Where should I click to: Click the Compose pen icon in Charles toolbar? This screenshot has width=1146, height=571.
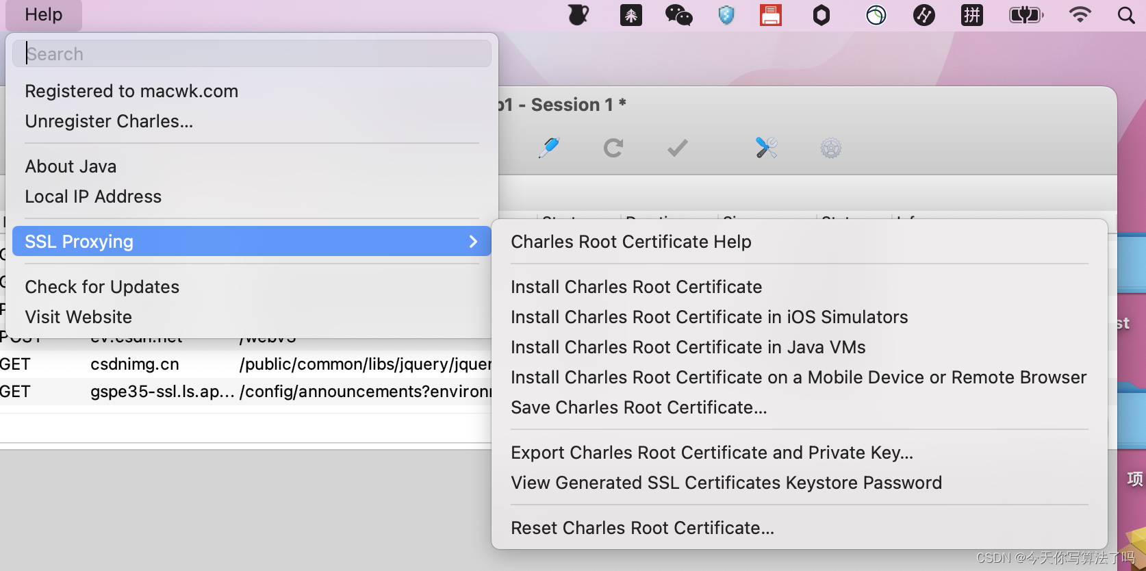click(549, 147)
